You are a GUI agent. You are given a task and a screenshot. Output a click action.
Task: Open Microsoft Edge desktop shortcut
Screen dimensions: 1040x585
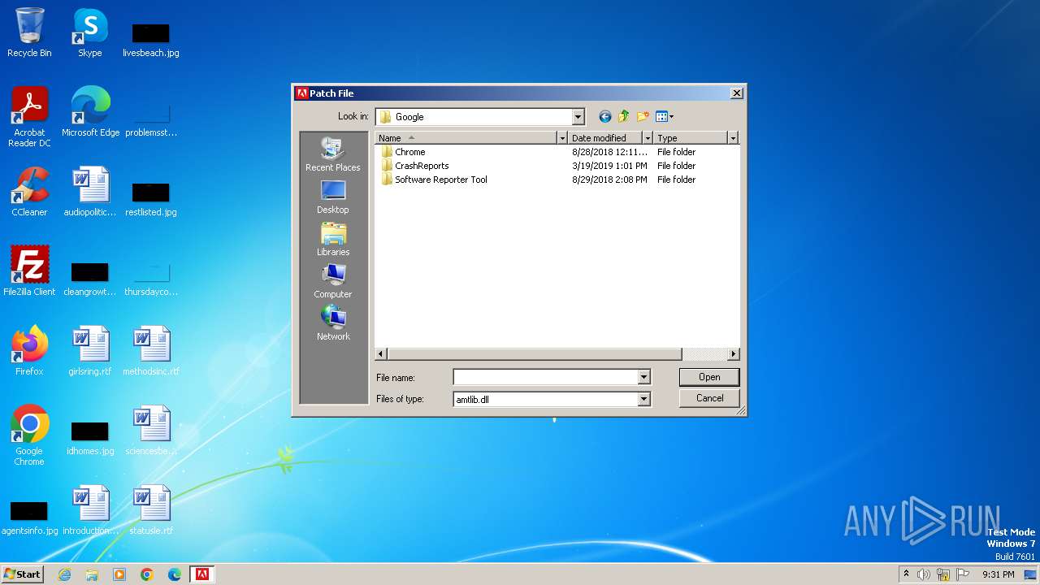[90, 112]
